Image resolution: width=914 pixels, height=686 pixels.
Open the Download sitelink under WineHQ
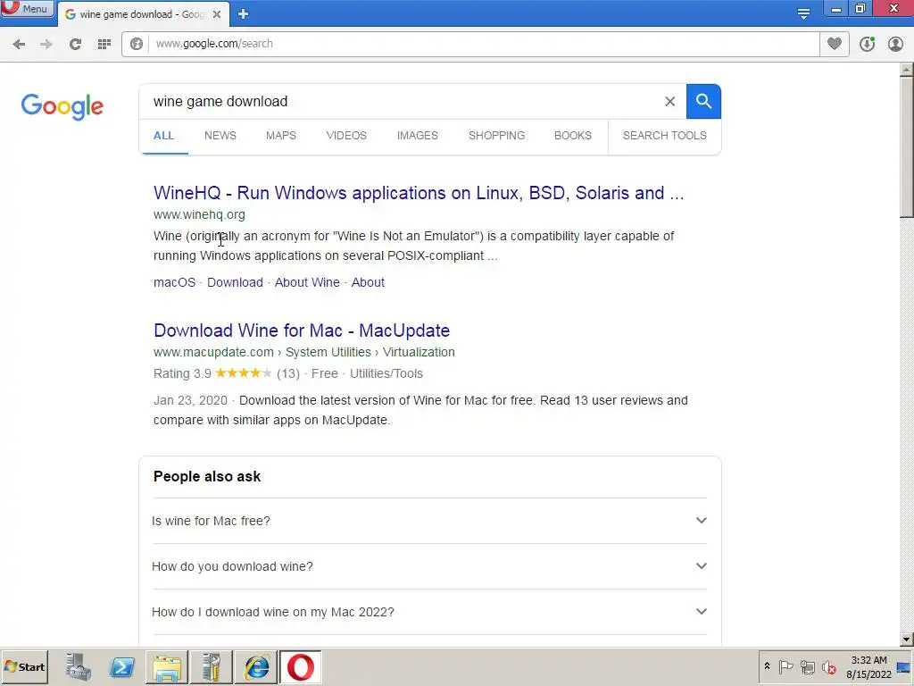pos(235,282)
